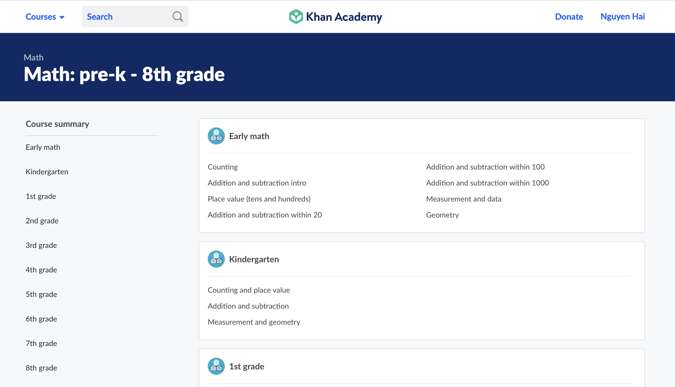Open Measurement and geometry under Kindergarten
This screenshot has height=387, width=675.
254,322
